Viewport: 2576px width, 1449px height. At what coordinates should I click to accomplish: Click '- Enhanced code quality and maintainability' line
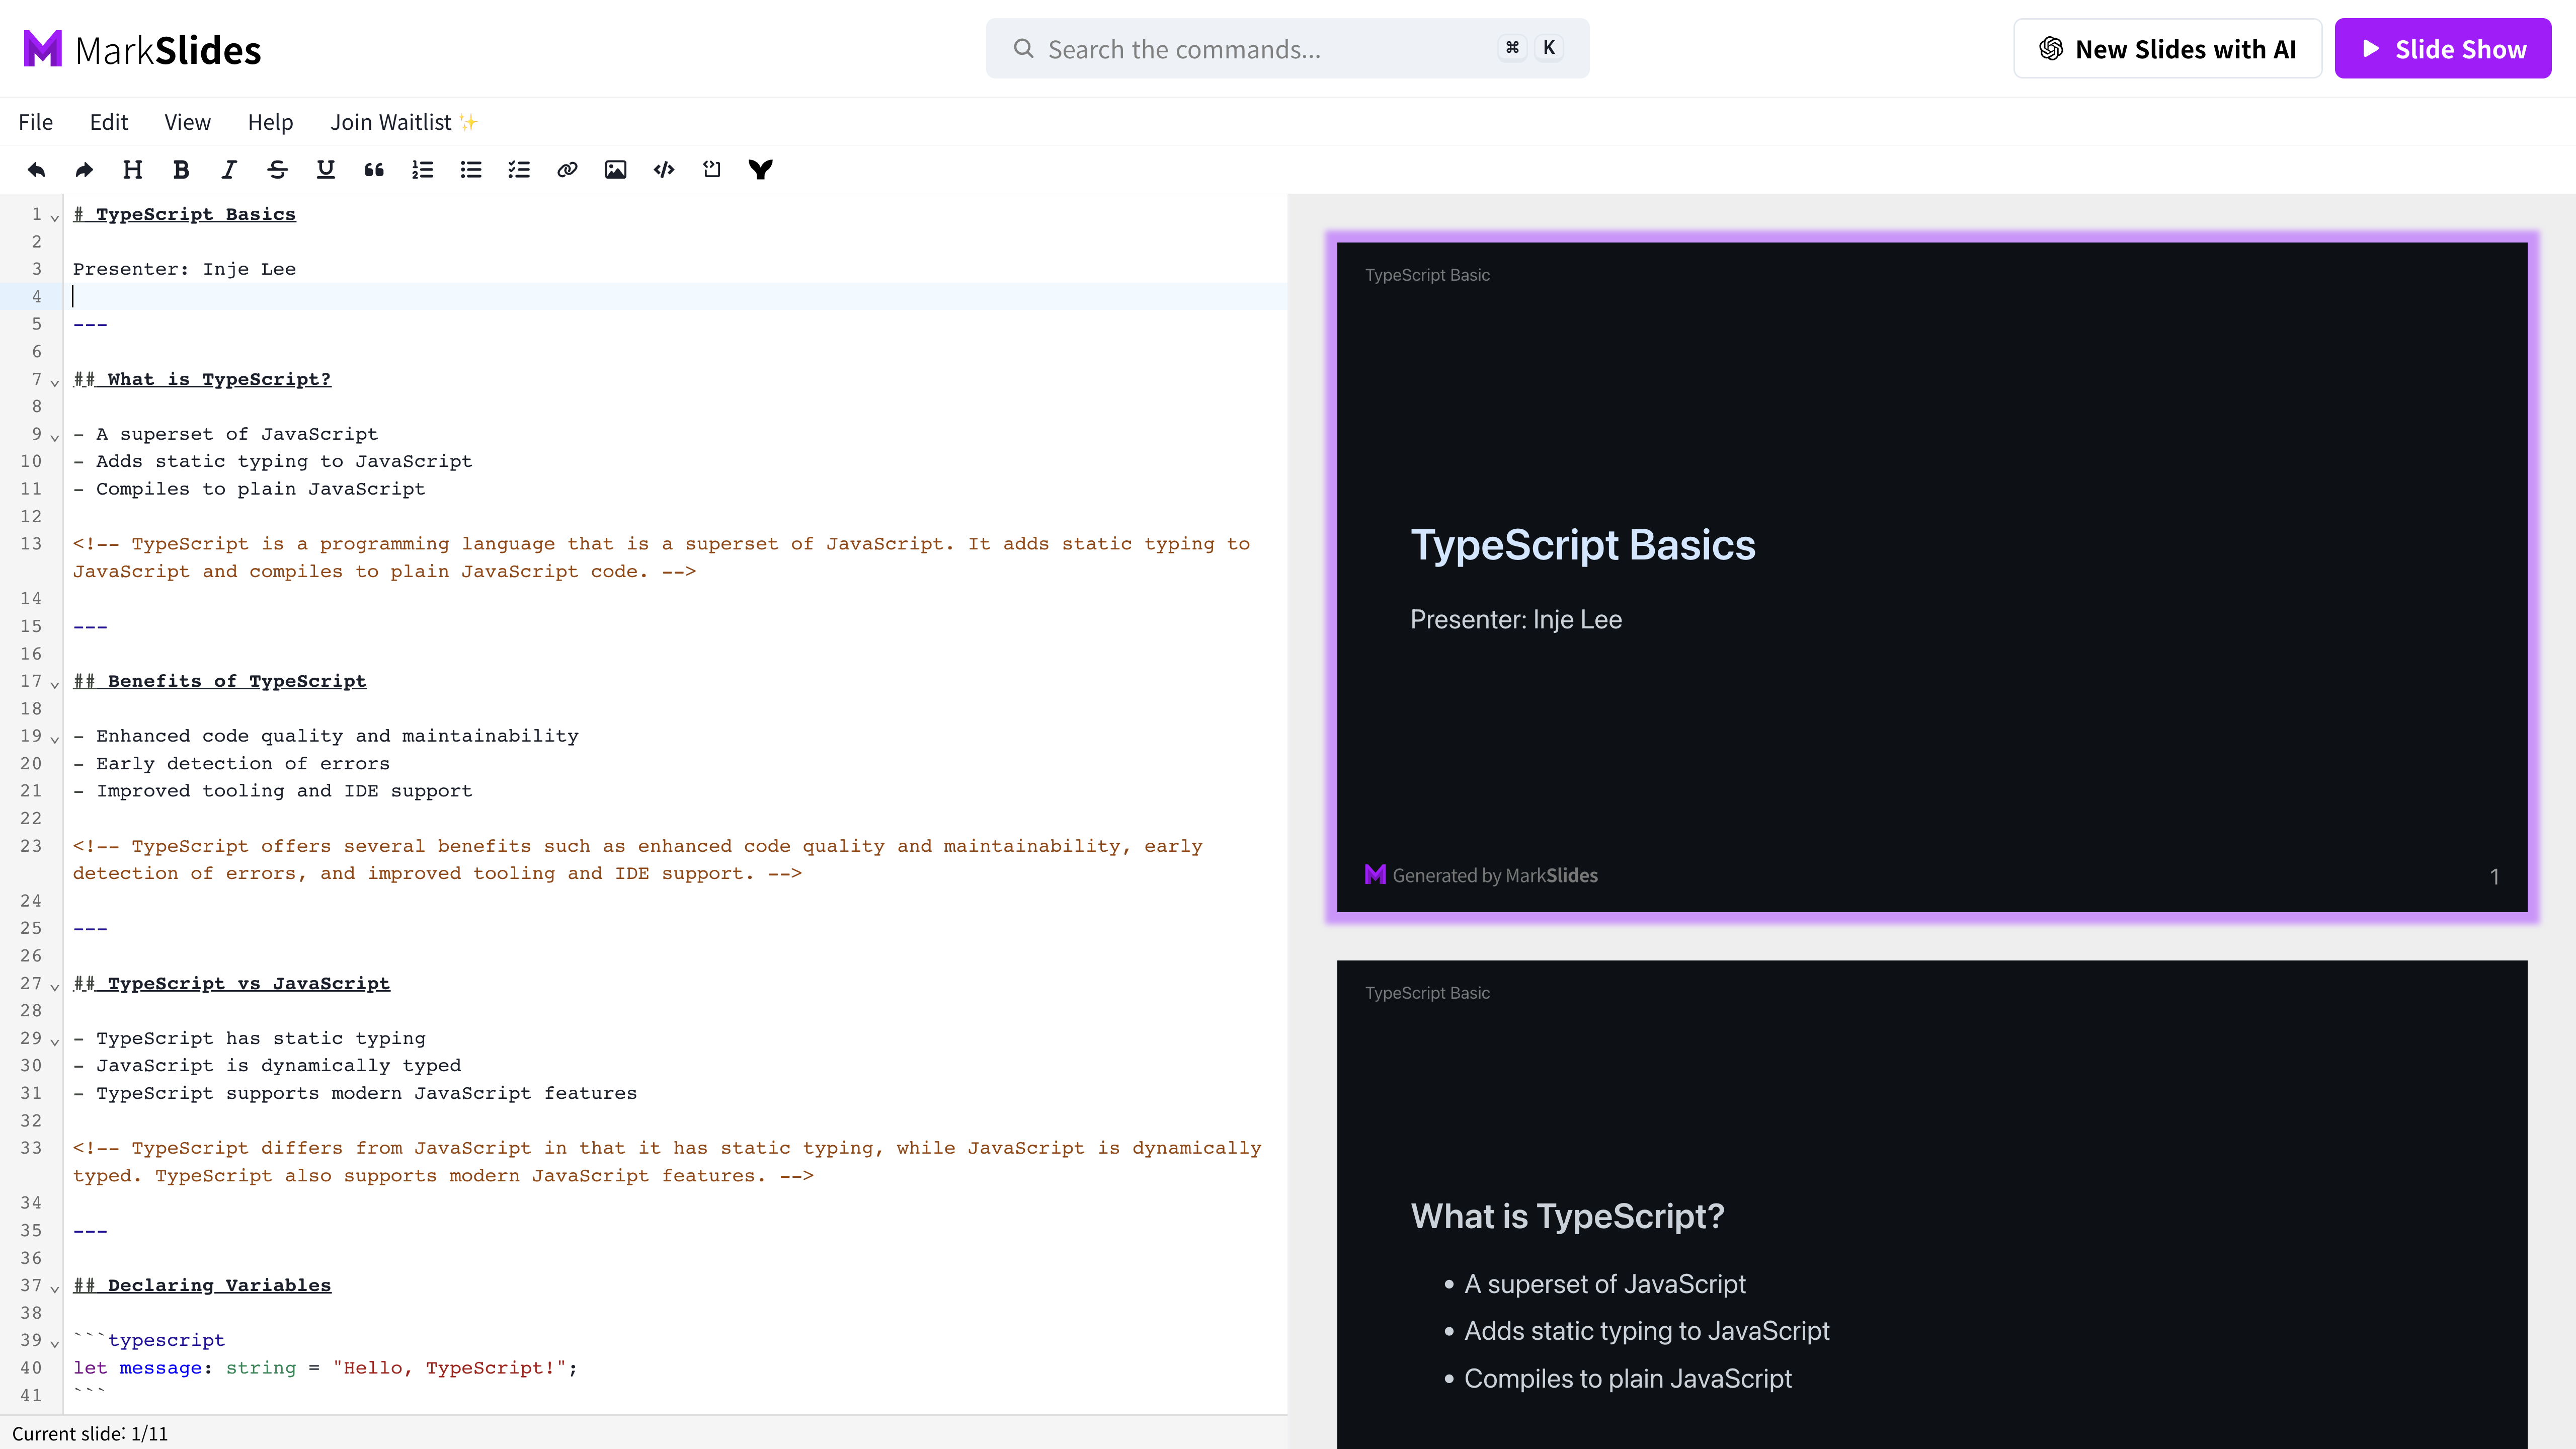[326, 735]
